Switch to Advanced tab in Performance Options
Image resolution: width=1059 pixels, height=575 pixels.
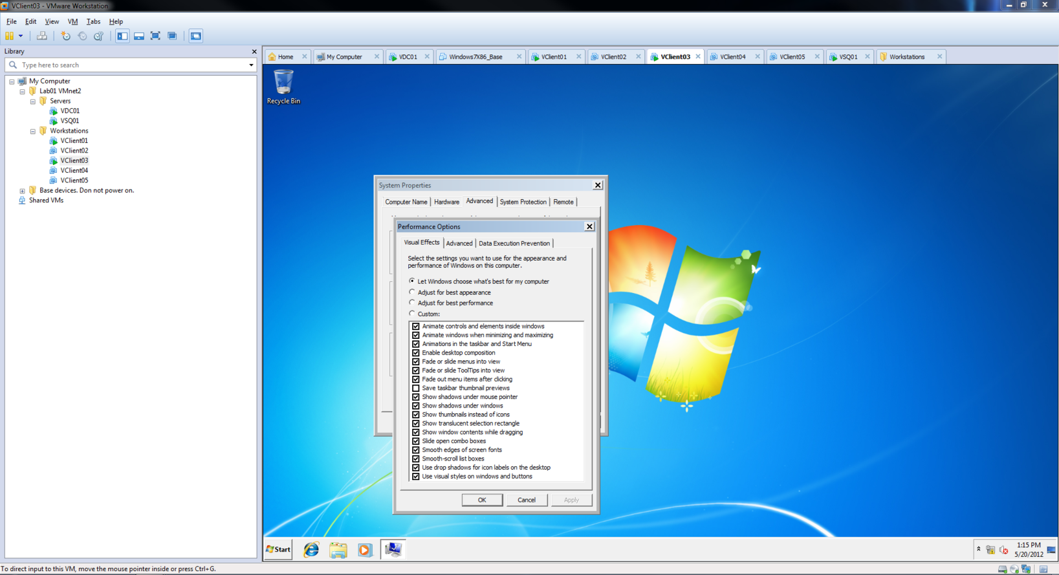[x=459, y=243]
